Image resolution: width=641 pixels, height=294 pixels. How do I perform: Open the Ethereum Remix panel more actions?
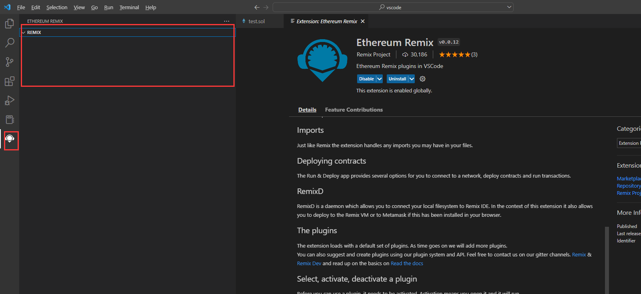coord(227,21)
